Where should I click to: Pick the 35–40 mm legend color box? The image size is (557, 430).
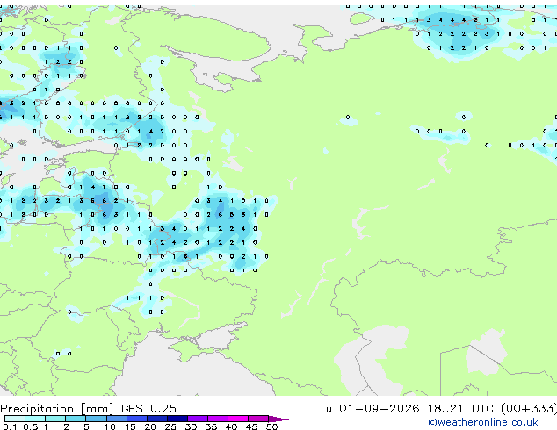pyautogui.click(x=217, y=419)
